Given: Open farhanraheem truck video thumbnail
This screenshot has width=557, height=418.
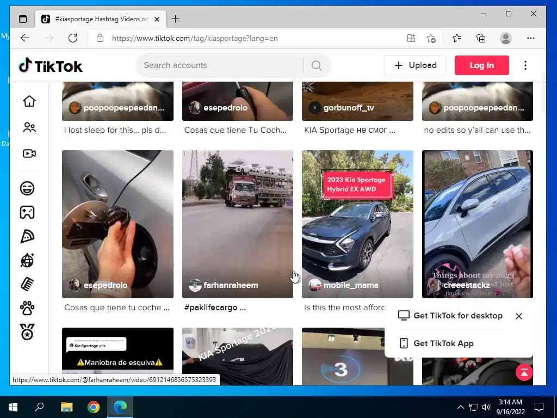Looking at the screenshot, I should [238, 224].
